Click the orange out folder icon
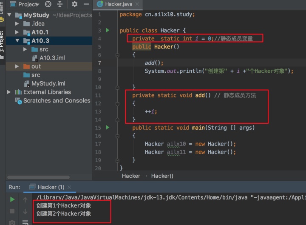This screenshot has height=225, width=306. pyautogui.click(x=26, y=66)
